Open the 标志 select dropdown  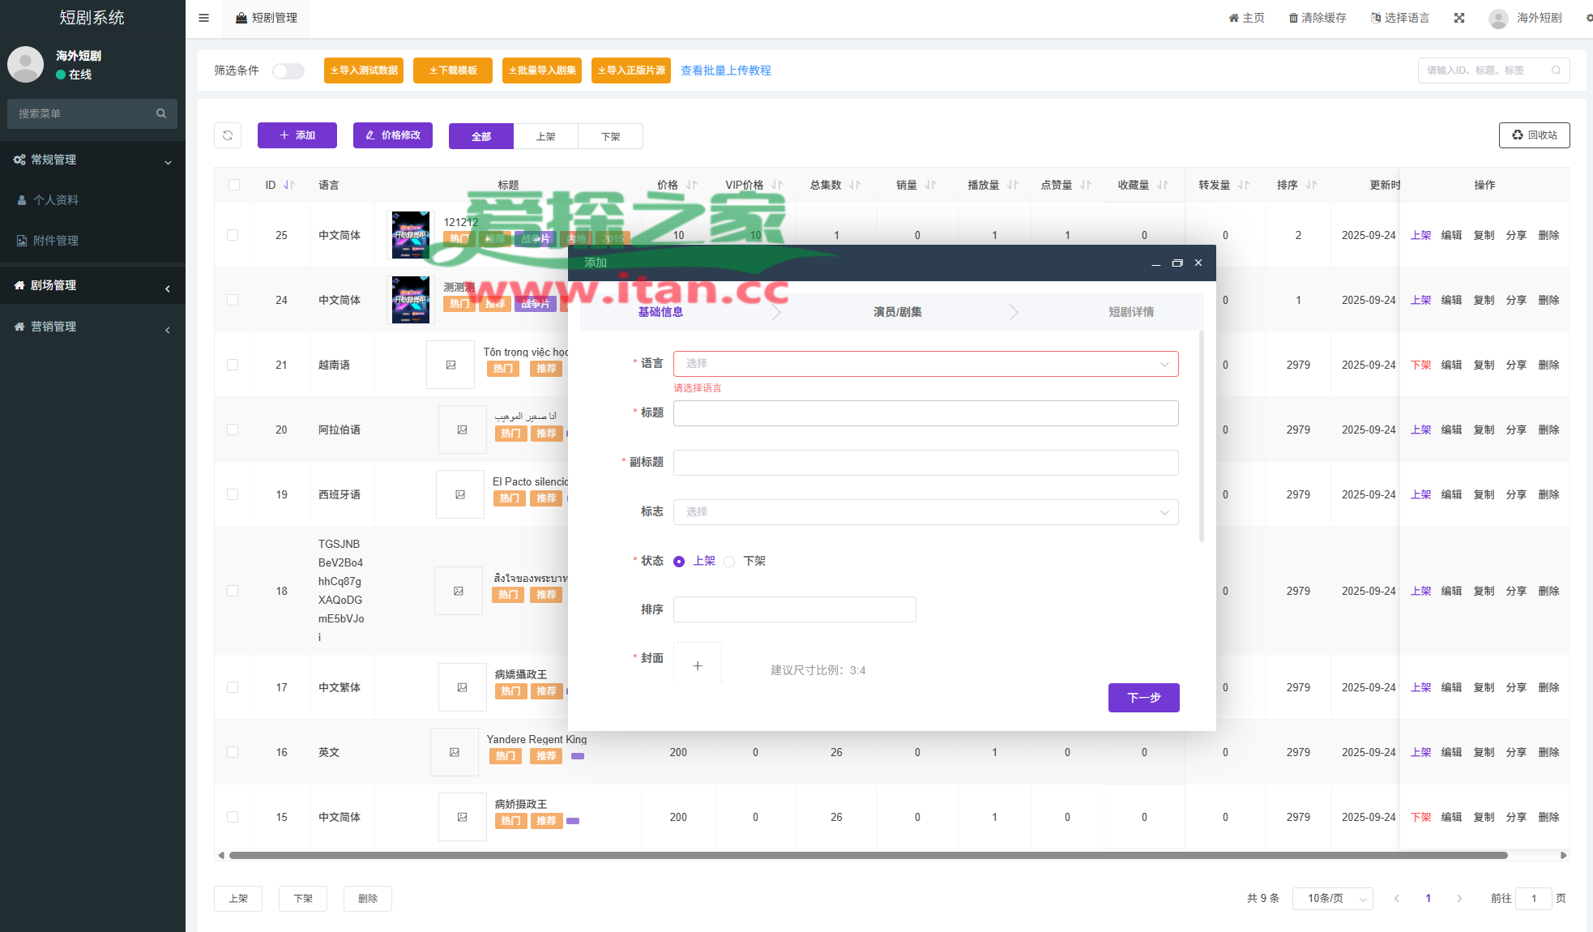point(925,512)
